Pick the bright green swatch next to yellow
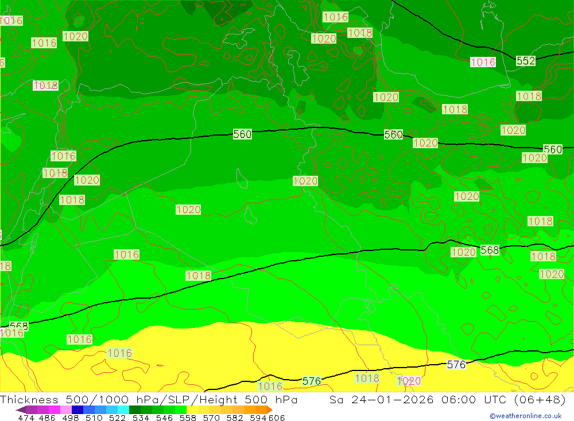The image size is (574, 421). point(181,410)
